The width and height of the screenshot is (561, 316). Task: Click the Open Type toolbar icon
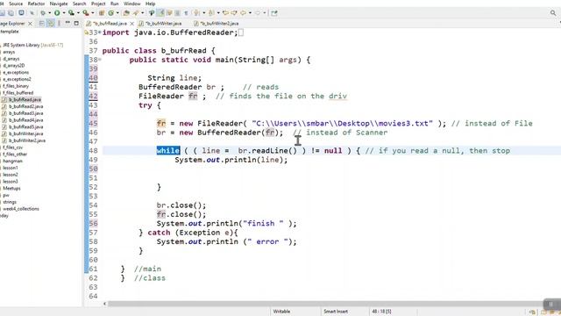[x=126, y=13]
